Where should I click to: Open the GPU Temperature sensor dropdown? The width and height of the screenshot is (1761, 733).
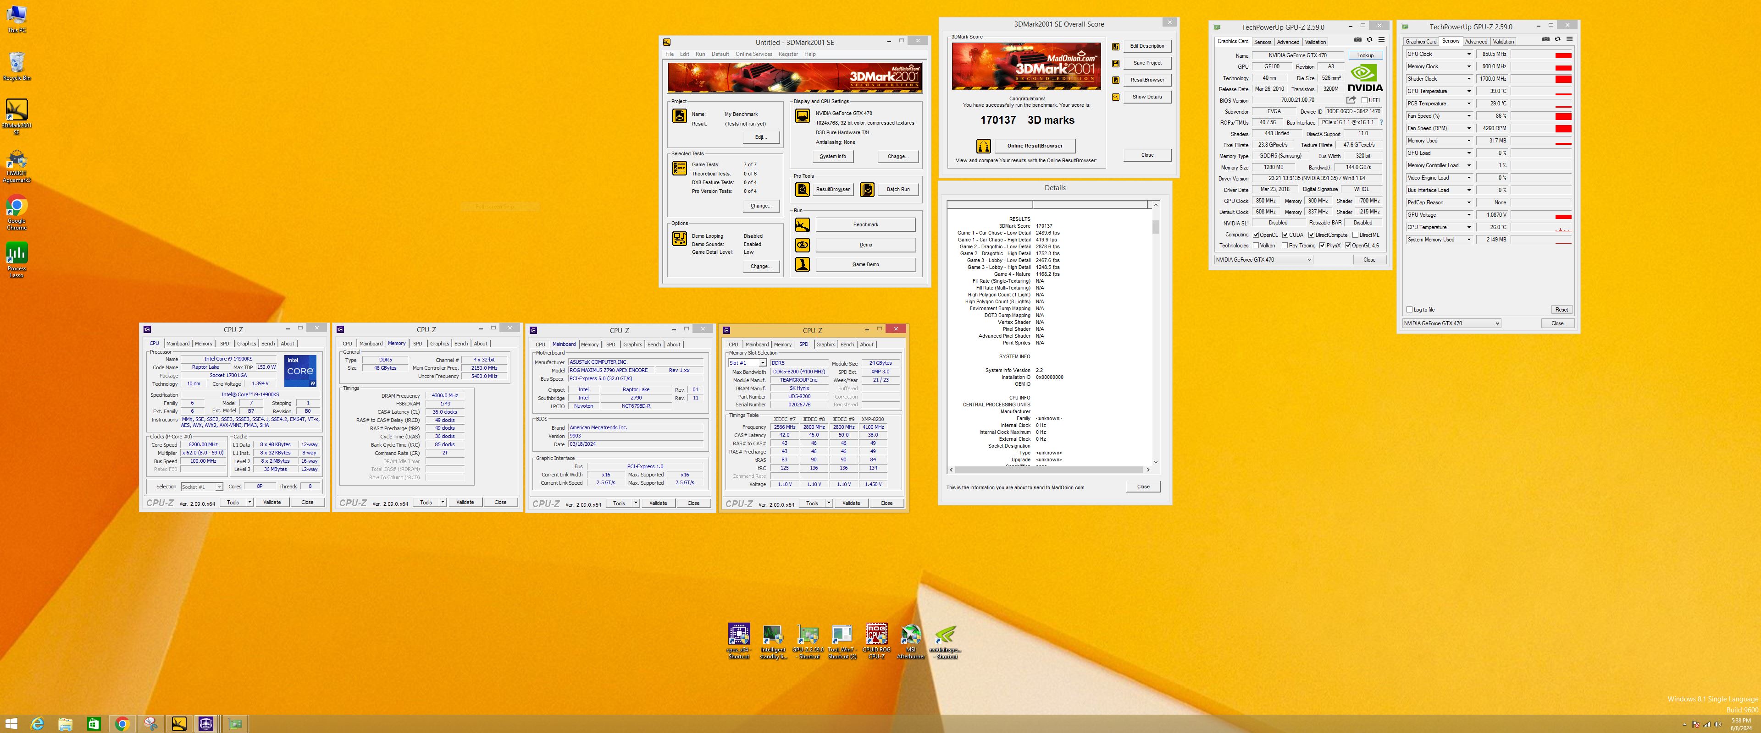[x=1468, y=91]
